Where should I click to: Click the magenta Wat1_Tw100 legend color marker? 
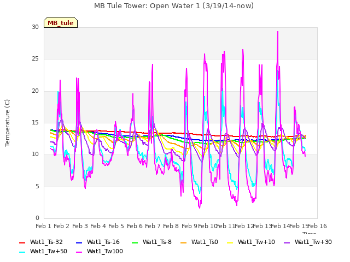79,252
